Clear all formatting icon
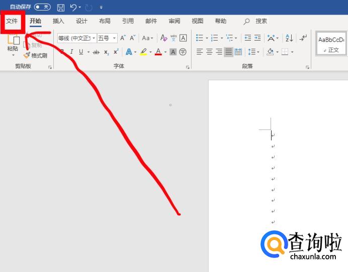This screenshot has width=348, height=272. 163,38
